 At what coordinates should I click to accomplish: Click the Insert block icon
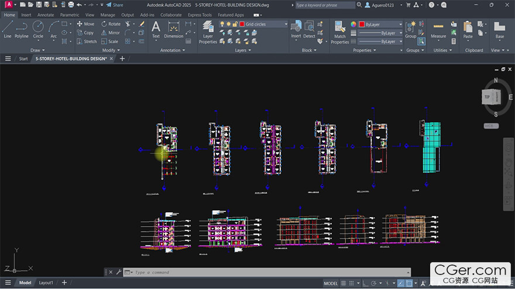pyautogui.click(x=296, y=28)
